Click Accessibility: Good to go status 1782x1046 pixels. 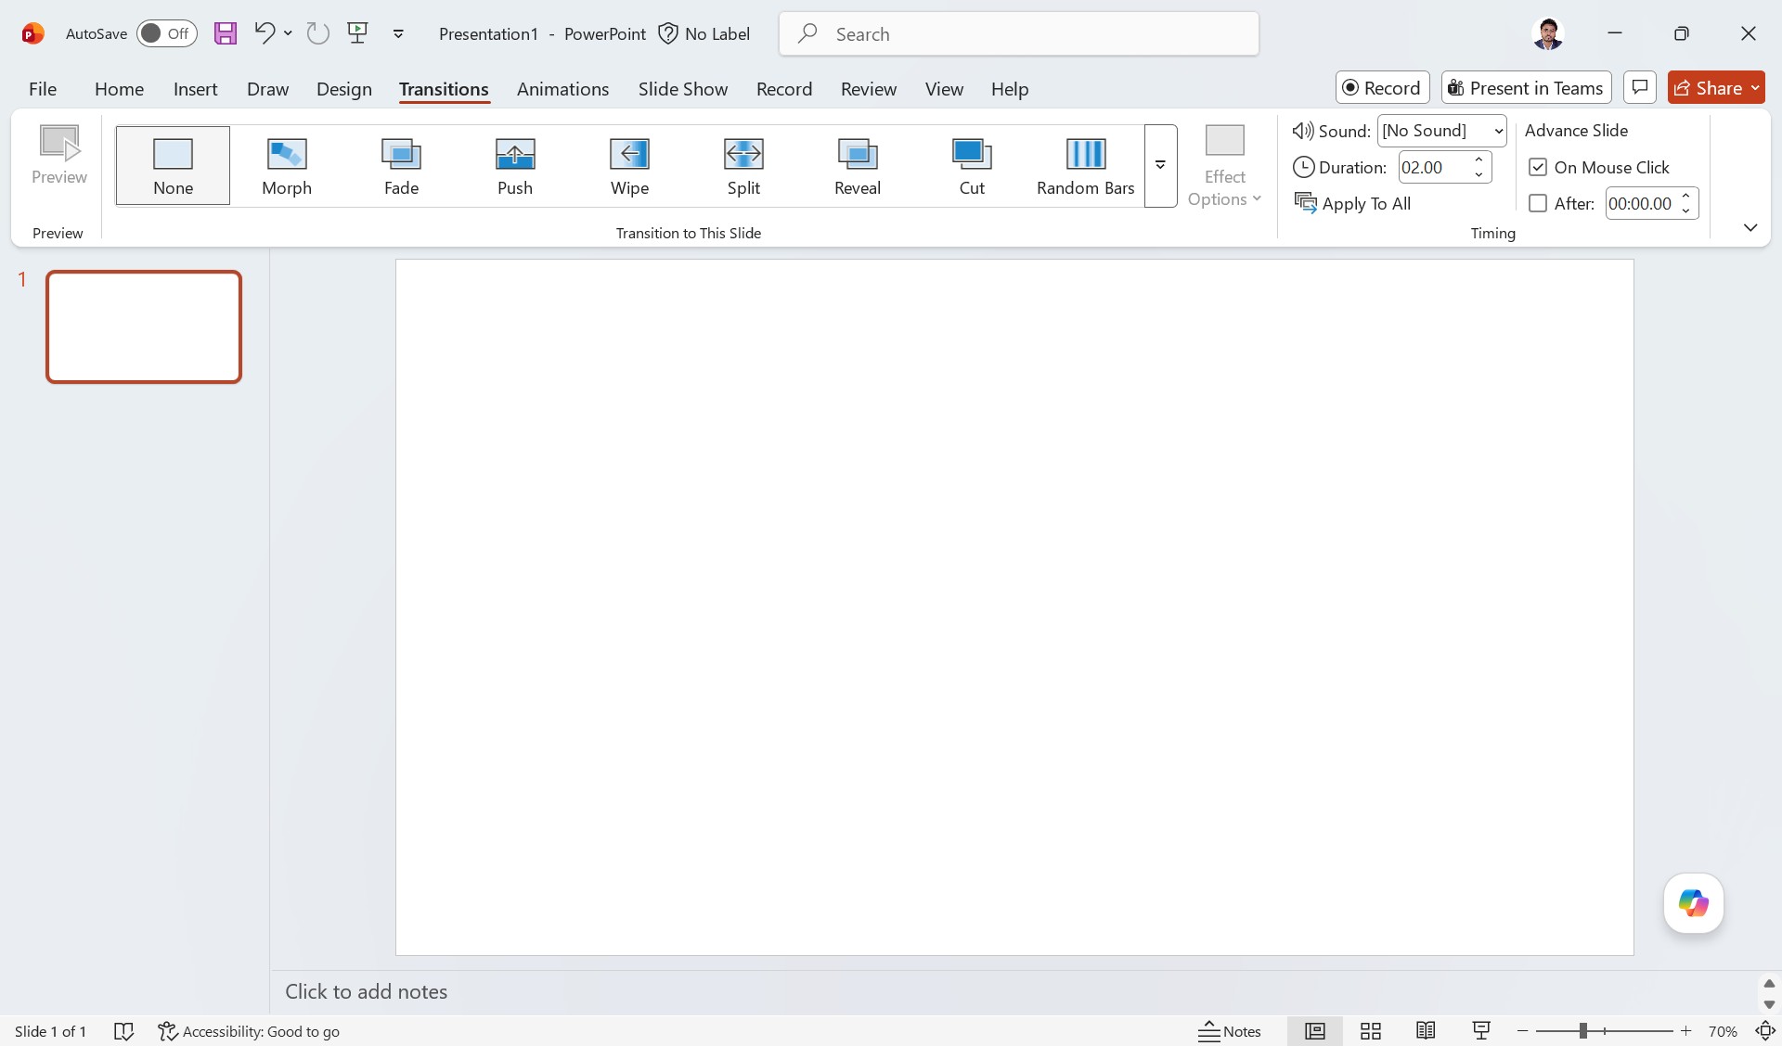(x=248, y=1031)
